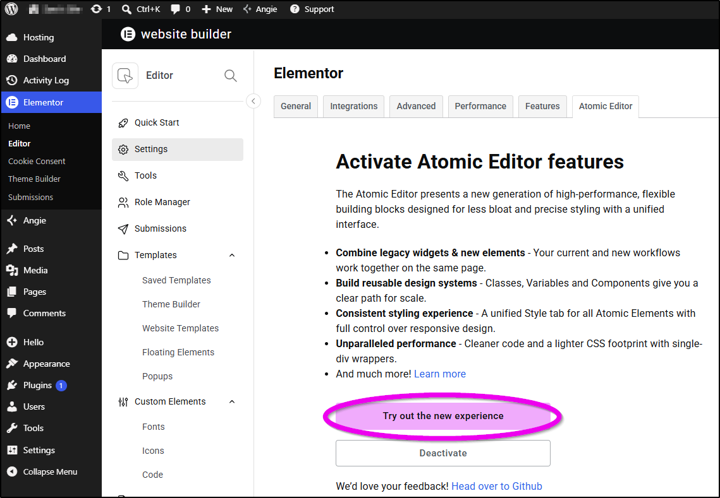Open Plugins menu with update badge
The height and width of the screenshot is (498, 720).
[x=51, y=385]
